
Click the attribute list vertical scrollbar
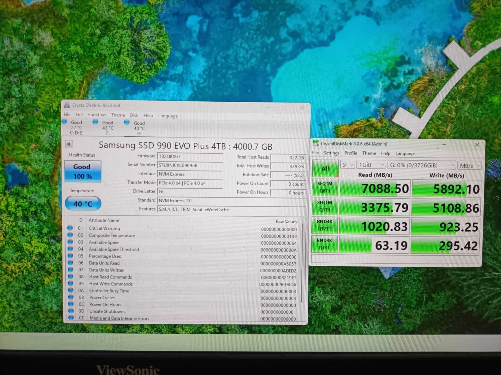302,262
